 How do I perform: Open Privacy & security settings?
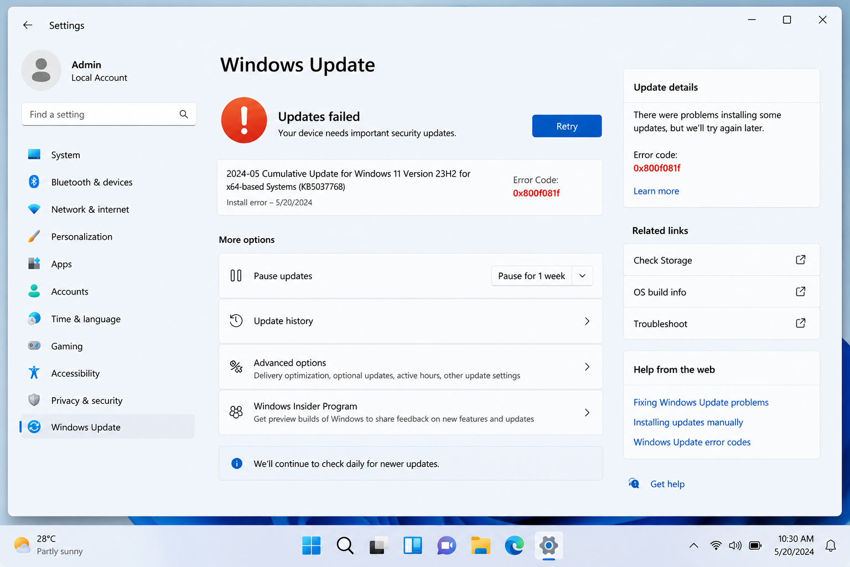click(108, 400)
